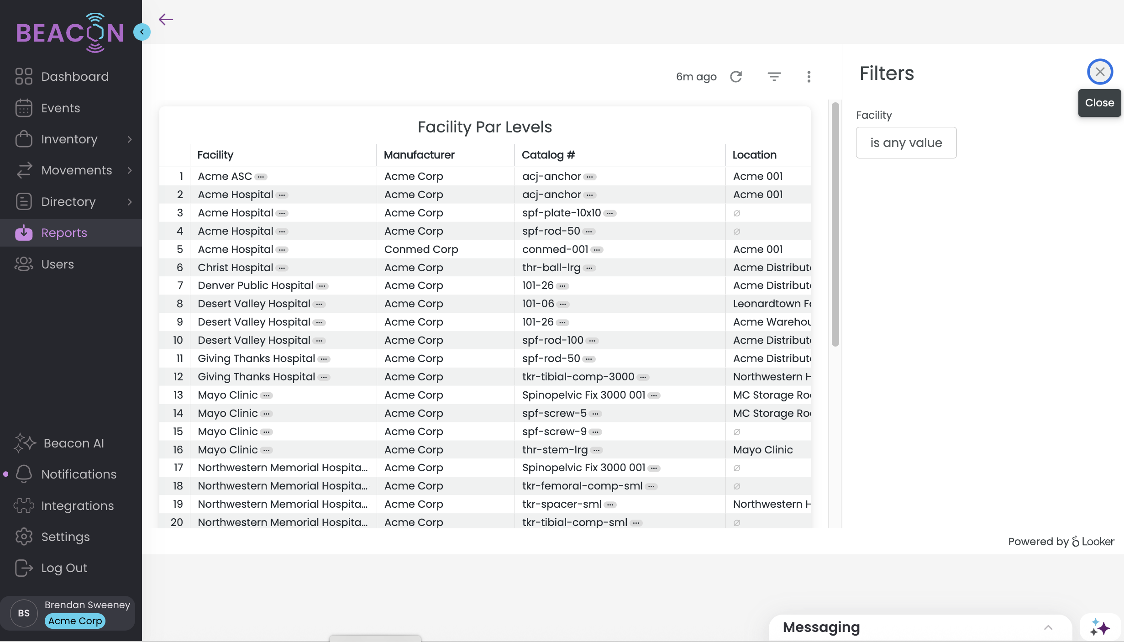This screenshot has width=1124, height=642.
Task: Click the refresh data icon
Action: 736,77
